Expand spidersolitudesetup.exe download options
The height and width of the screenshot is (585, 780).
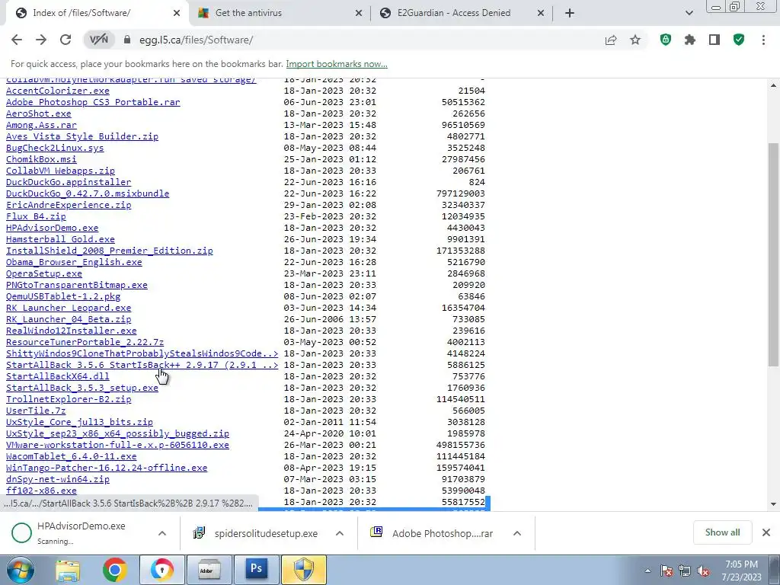pyautogui.click(x=340, y=533)
